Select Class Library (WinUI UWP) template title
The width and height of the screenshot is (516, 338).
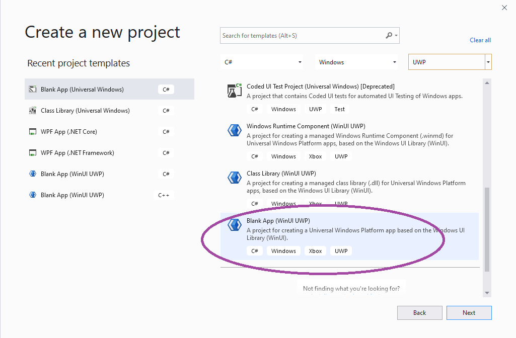pos(281,173)
